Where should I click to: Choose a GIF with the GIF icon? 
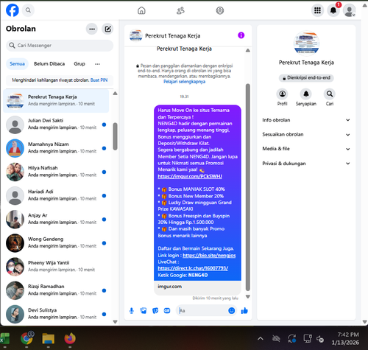(x=167, y=311)
